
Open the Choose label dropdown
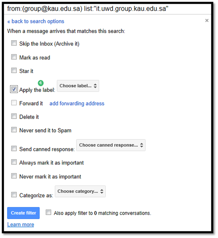pyautogui.click(x=78, y=86)
